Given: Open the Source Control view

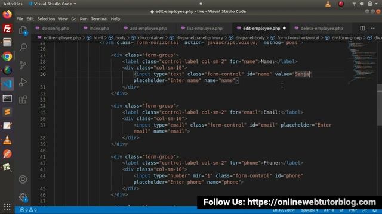Looking at the screenshot, I should tap(23, 65).
